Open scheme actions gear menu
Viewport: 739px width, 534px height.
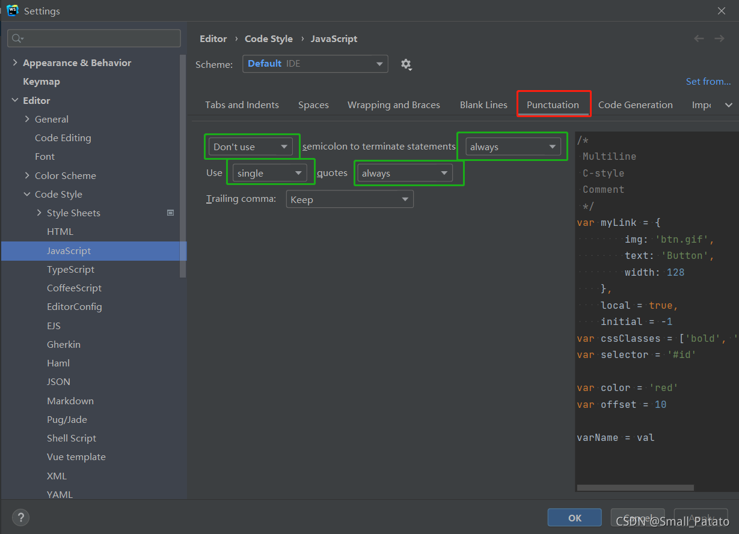(406, 64)
